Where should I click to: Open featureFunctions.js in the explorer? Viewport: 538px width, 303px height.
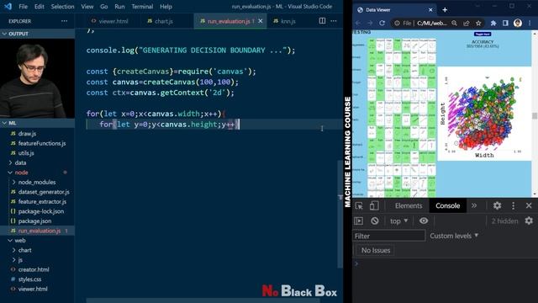point(42,143)
